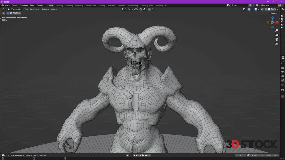Open the Рендеринг menu
285x160 pixels.
(x=24, y=5)
